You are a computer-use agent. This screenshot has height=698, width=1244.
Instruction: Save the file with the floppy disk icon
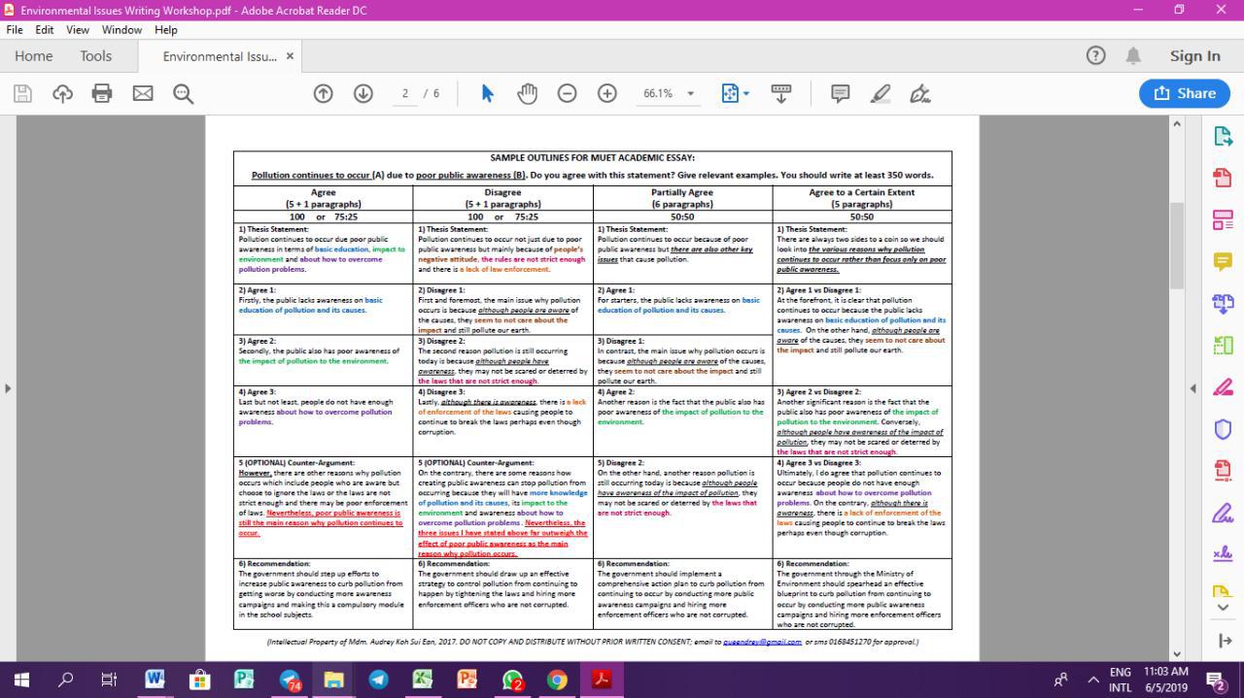pyautogui.click(x=22, y=93)
